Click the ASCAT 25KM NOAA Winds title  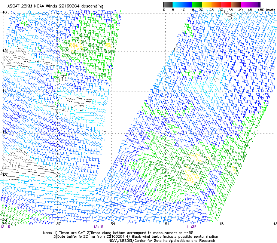(x=55, y=6)
